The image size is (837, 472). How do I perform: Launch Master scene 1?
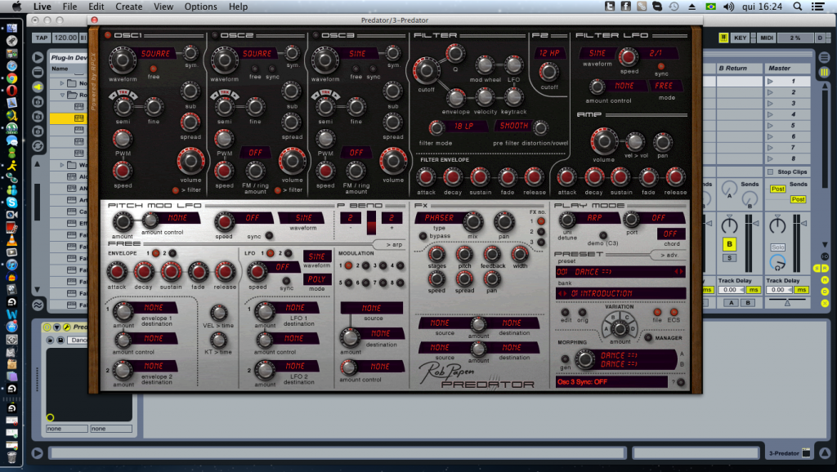[770, 81]
